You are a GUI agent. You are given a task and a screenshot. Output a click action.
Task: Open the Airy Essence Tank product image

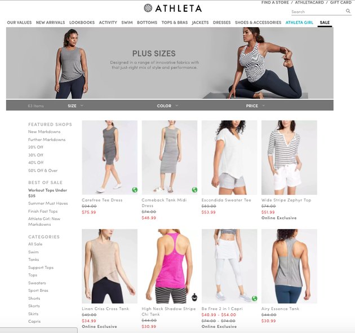pyautogui.click(x=289, y=266)
